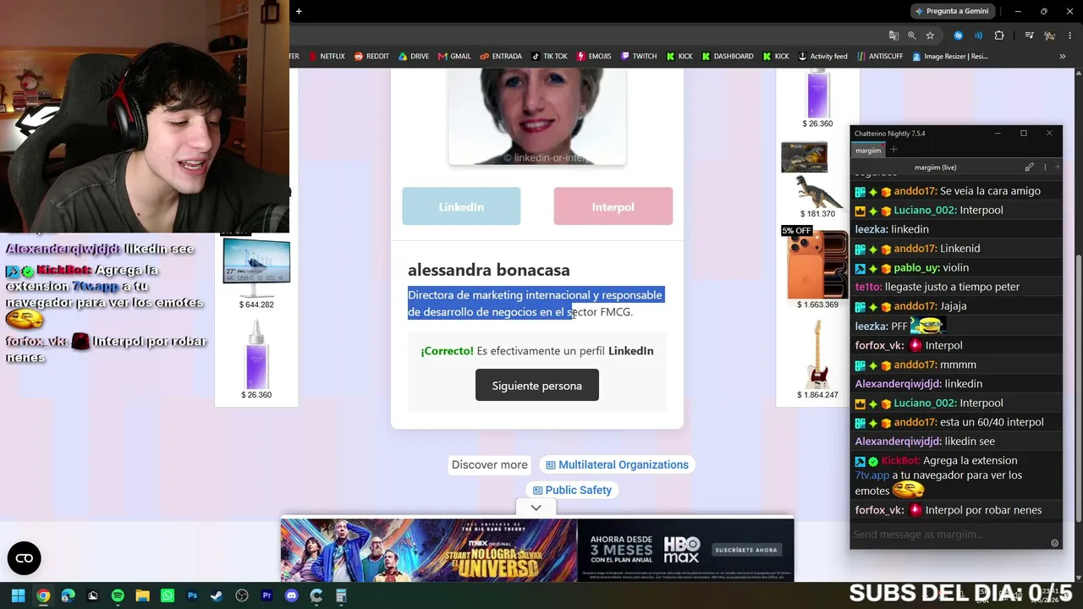
Task: Open the orange phone ad priced $1.663.369
Action: (x=816, y=266)
